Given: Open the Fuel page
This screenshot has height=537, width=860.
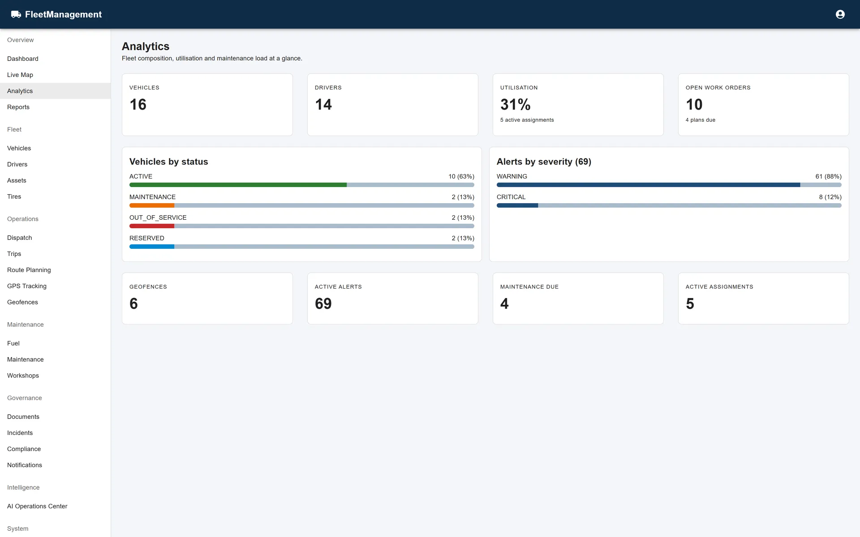Looking at the screenshot, I should [x=55, y=343].
